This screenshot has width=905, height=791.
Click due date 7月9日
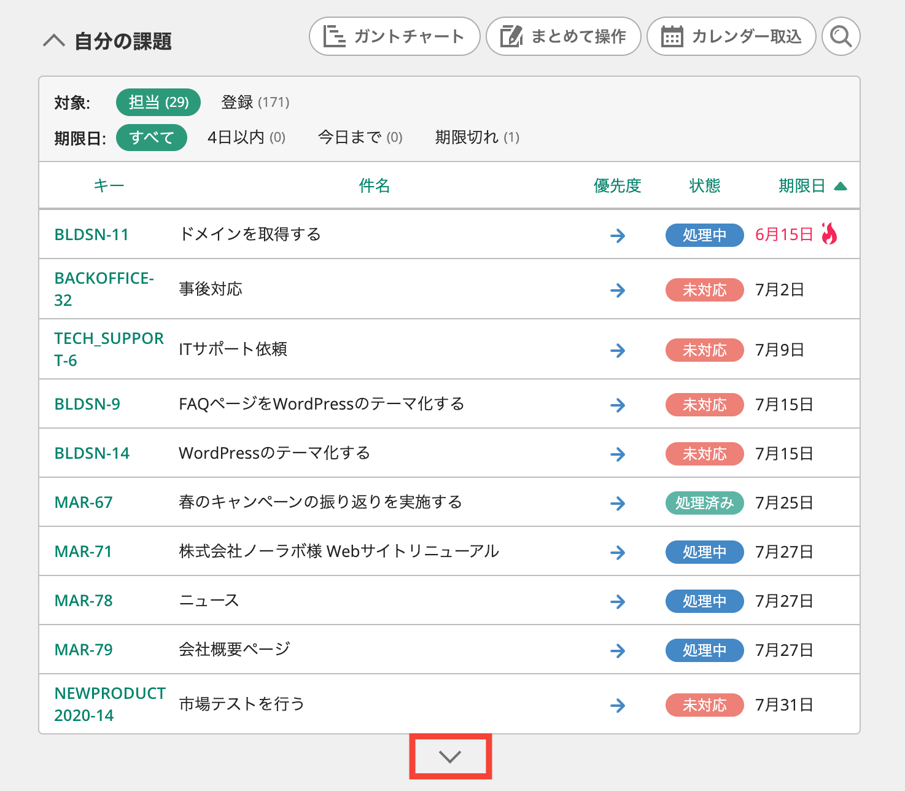click(780, 349)
